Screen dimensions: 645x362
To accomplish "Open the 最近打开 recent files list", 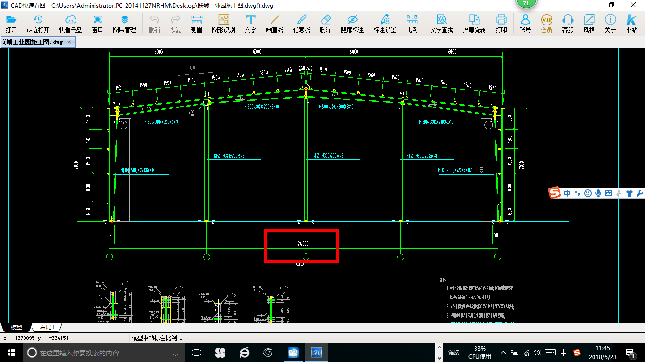I will tap(38, 23).
